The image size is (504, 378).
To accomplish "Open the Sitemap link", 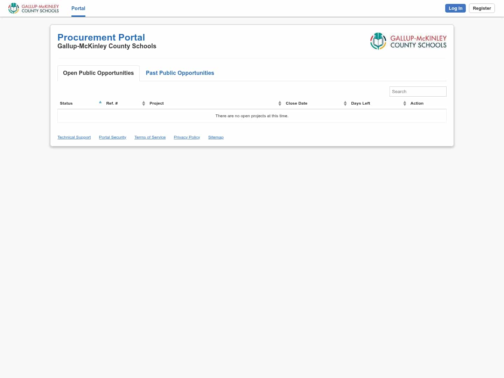I will [216, 137].
